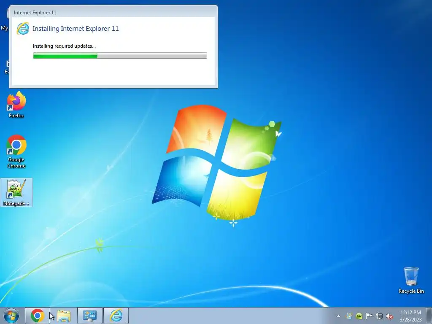Viewport: 432px width, 324px height.
Task: Open the Firefox desktop shortcut
Action: click(16, 105)
